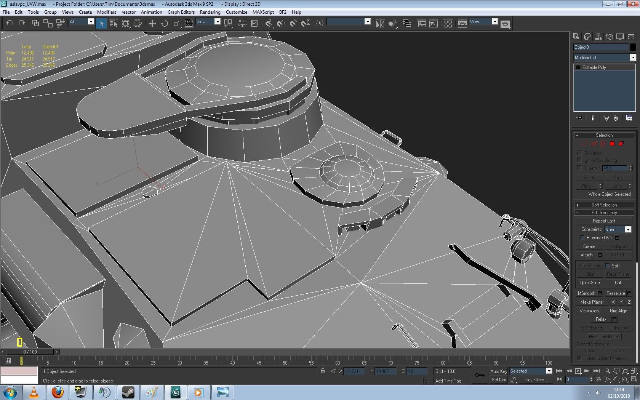The width and height of the screenshot is (640, 400).
Task: Launch Firefox from the taskbar
Action: click(58, 392)
